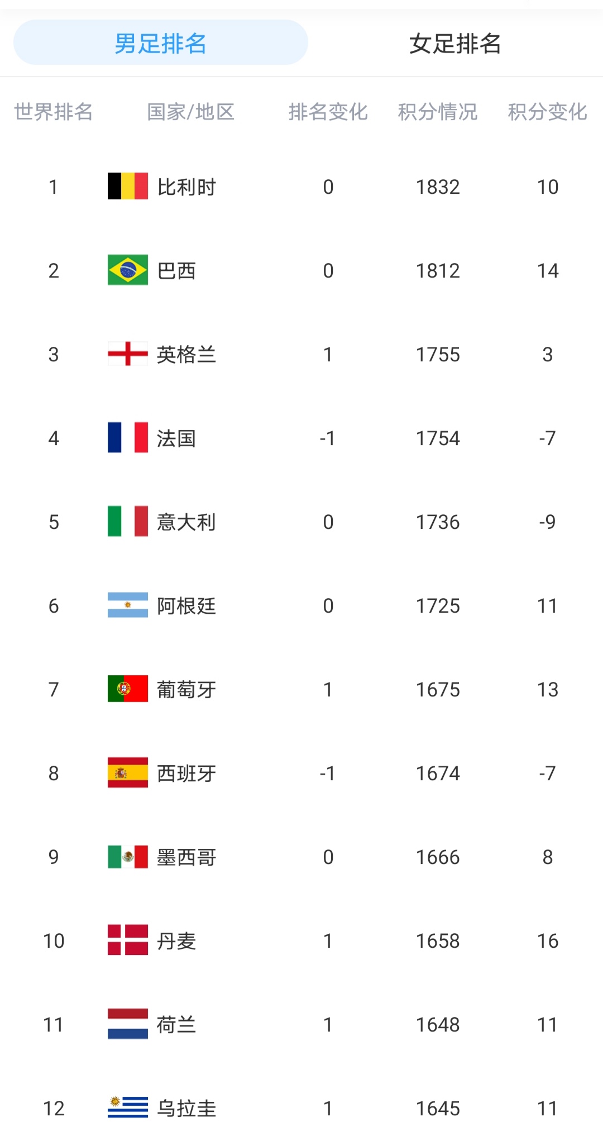Image resolution: width=603 pixels, height=1122 pixels.
Task: Click the 排名变化 column header
Action: [x=328, y=112]
